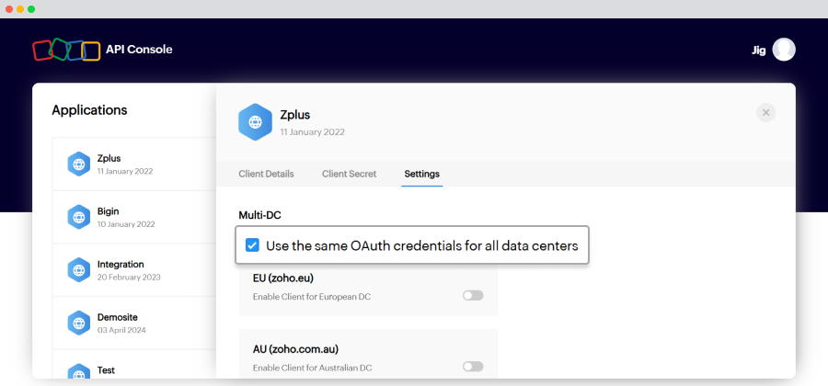Screen dimensions: 828x386
Task: Open the Settings tab
Action: pyautogui.click(x=422, y=174)
